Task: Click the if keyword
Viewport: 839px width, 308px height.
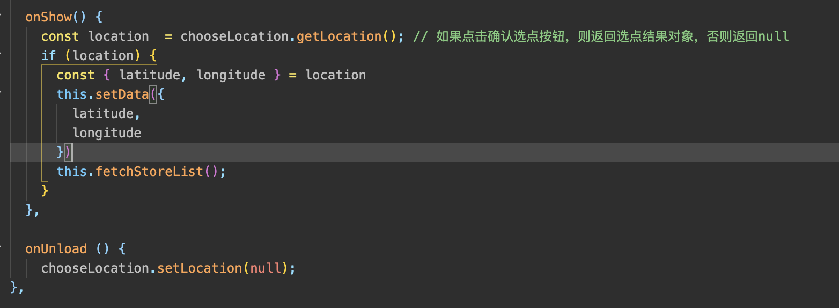Action: click(x=49, y=56)
